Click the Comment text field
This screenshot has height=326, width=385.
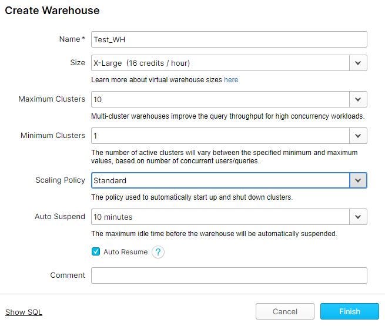(x=229, y=275)
